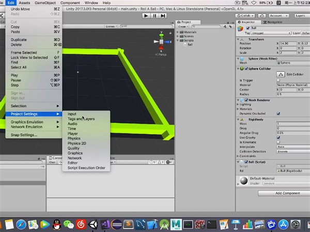Enable the Is Trigger checkbox

click(x=278, y=80)
